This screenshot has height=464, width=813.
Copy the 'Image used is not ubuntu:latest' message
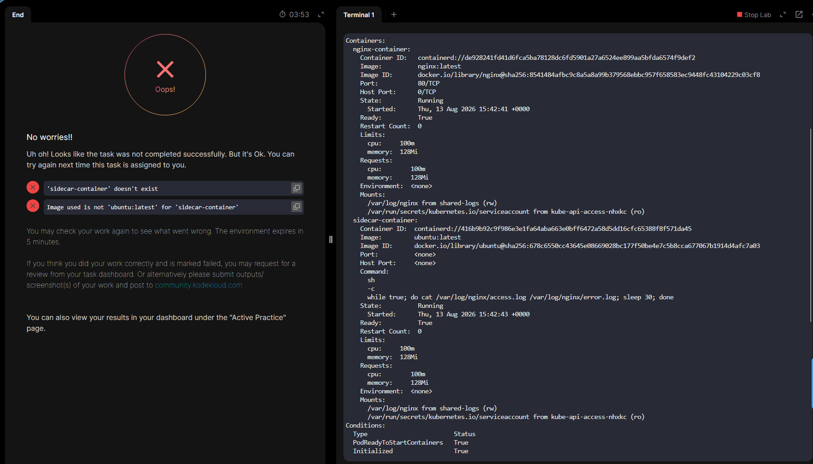click(x=296, y=207)
